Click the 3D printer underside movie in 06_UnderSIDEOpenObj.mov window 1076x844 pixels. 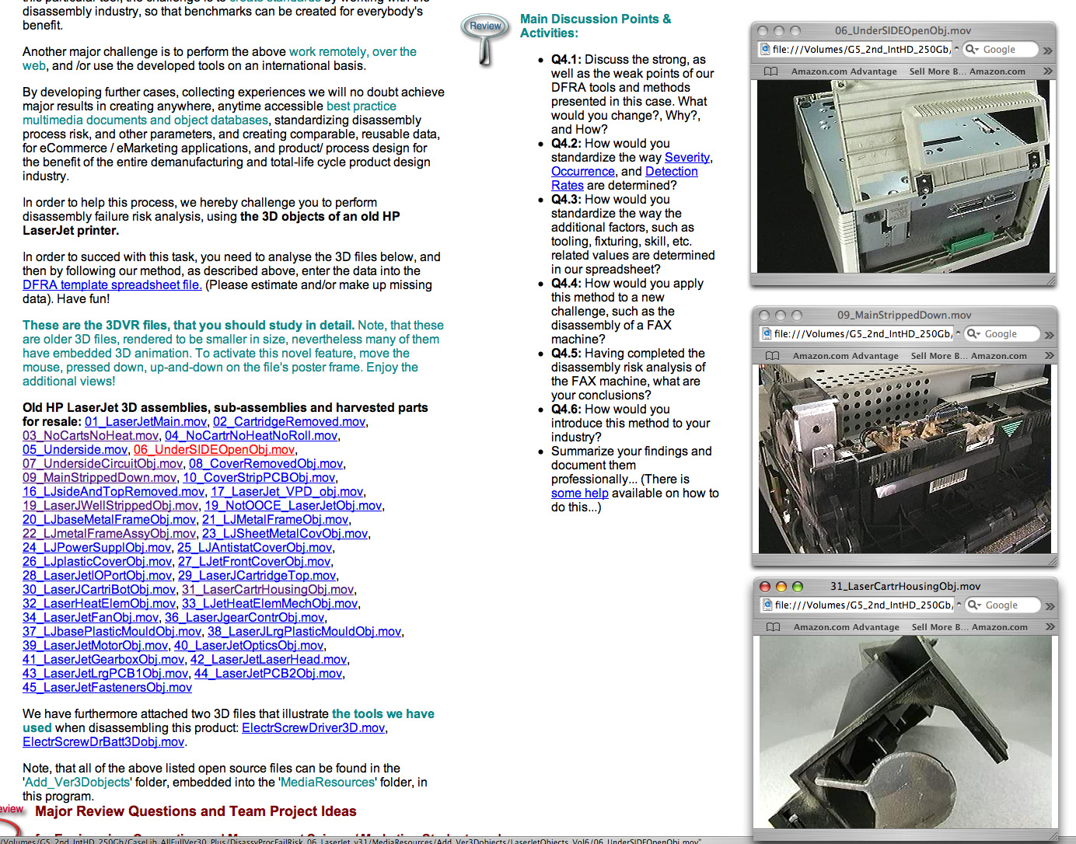[x=903, y=176]
